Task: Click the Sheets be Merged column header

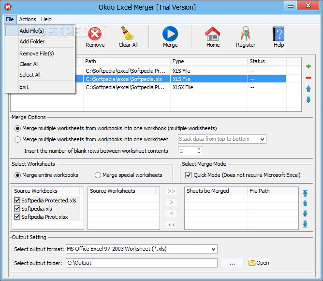Action: tap(216, 191)
